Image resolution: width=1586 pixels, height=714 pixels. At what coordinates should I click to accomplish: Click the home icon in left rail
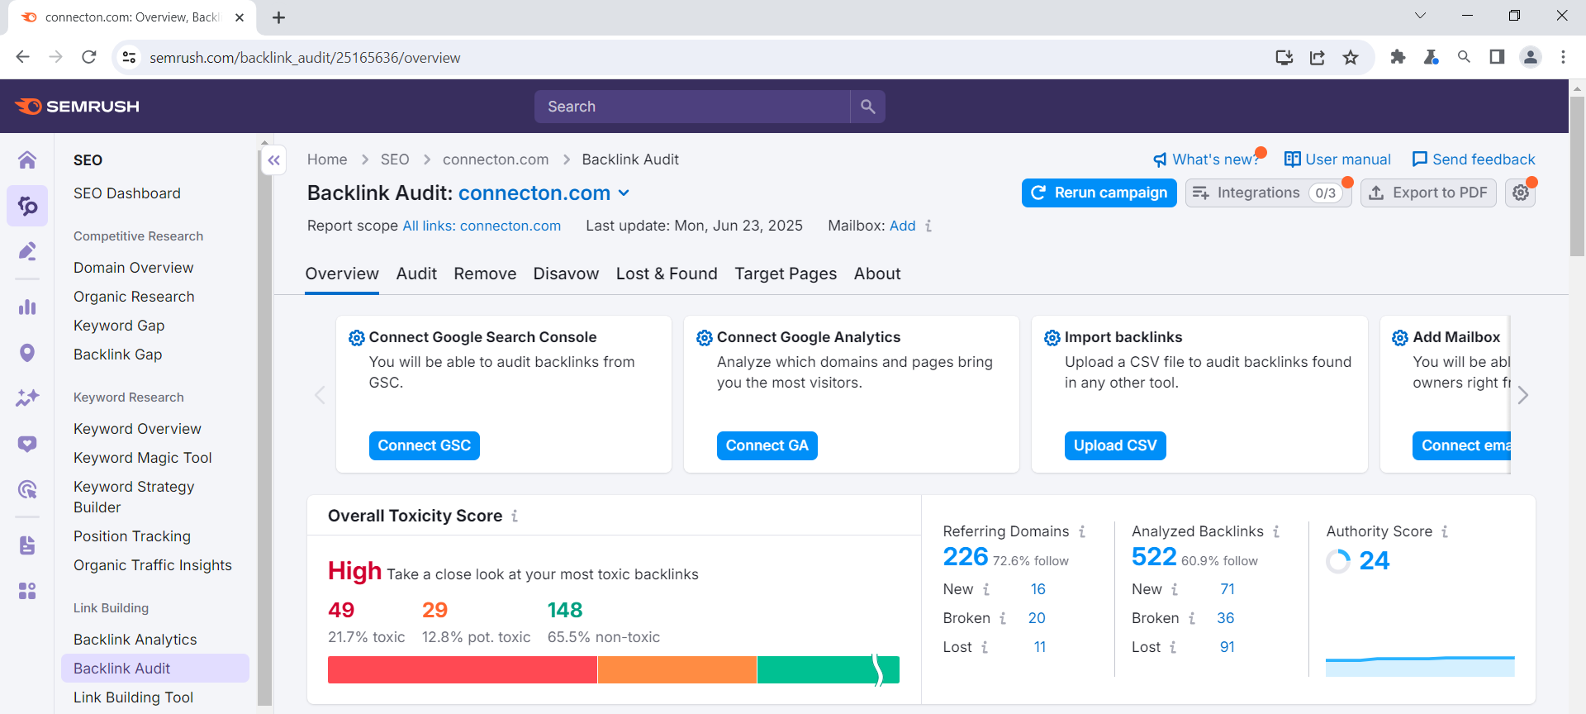[27, 159]
